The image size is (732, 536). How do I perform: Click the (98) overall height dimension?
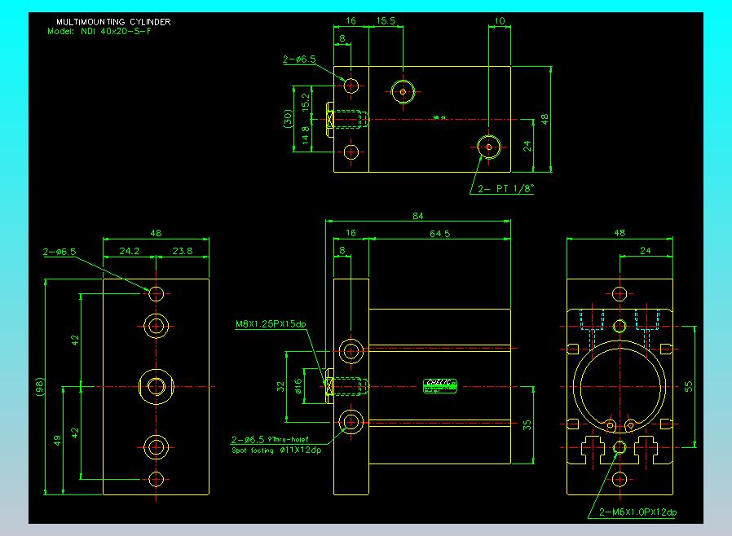click(x=38, y=385)
